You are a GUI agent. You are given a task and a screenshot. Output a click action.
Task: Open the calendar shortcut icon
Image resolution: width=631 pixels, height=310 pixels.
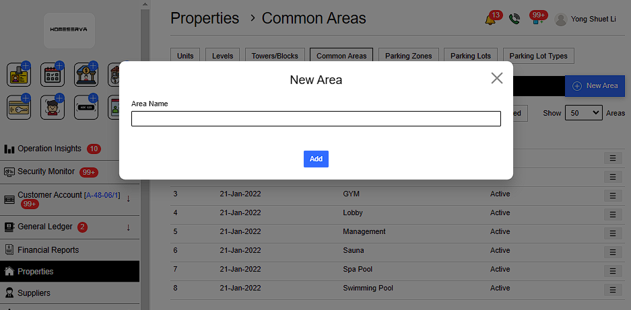click(x=52, y=75)
